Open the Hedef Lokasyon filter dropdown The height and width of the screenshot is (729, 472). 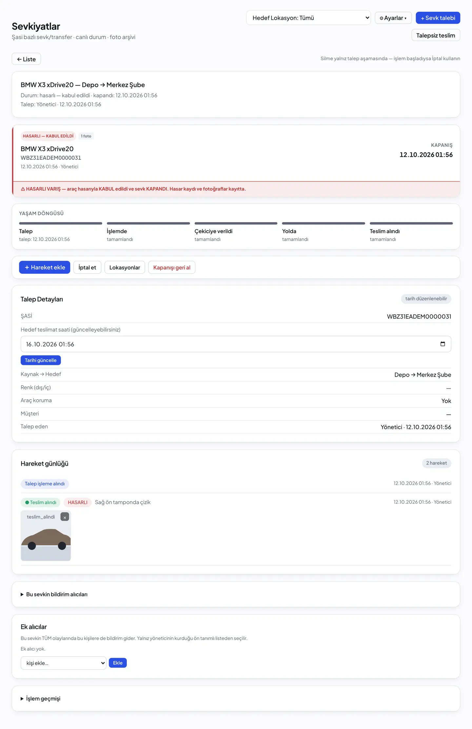coord(308,18)
